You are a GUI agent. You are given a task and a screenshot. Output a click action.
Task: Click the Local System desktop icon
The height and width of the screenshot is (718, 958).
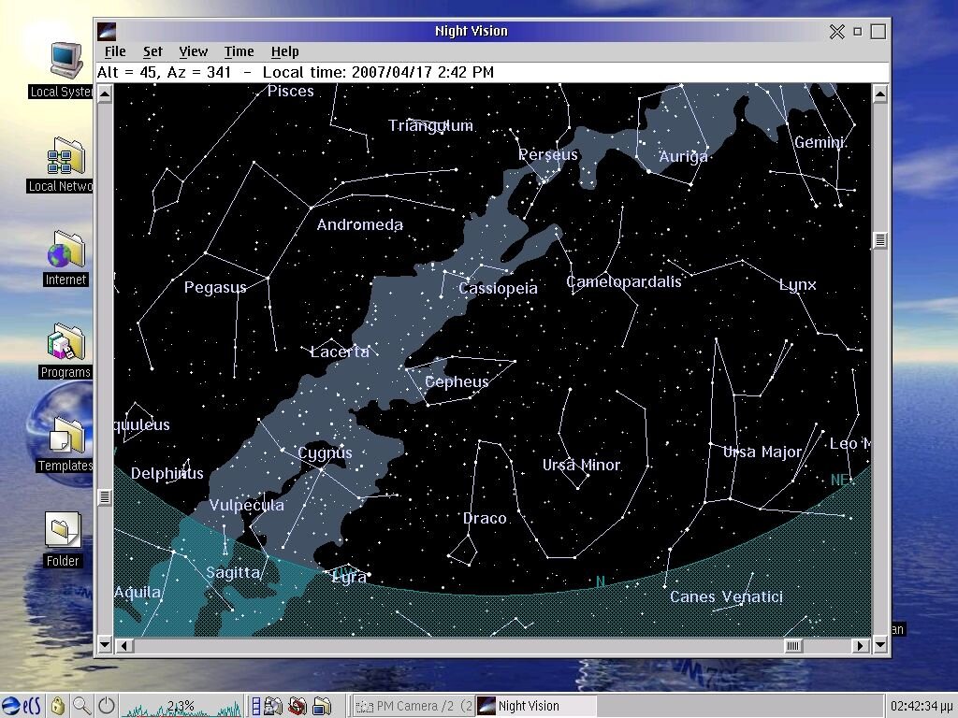(65, 62)
